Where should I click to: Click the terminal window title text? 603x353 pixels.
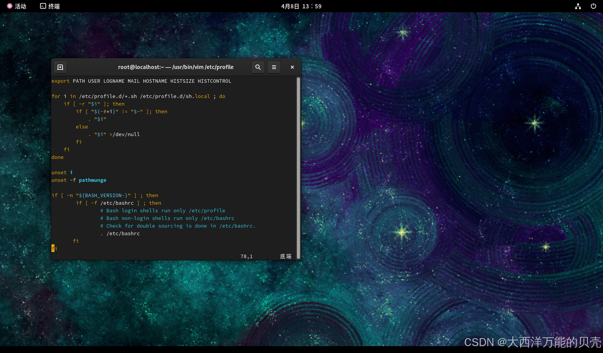point(176,67)
